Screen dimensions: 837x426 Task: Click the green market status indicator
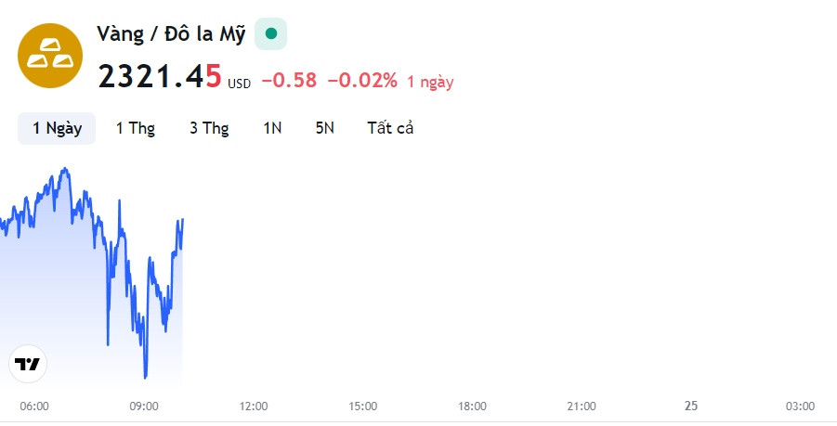[270, 34]
